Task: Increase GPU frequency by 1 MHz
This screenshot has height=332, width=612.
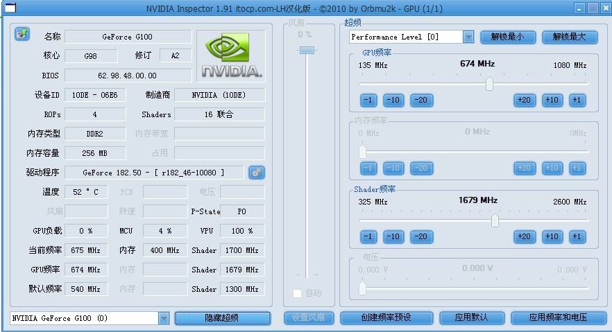Action: (577, 100)
